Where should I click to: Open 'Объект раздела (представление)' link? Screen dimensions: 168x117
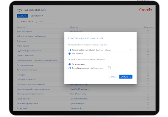[x=30, y=94]
